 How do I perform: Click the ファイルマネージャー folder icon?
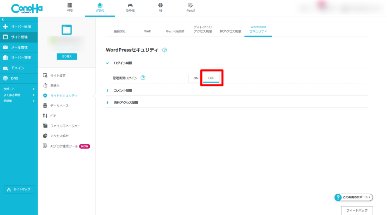pos(45,126)
